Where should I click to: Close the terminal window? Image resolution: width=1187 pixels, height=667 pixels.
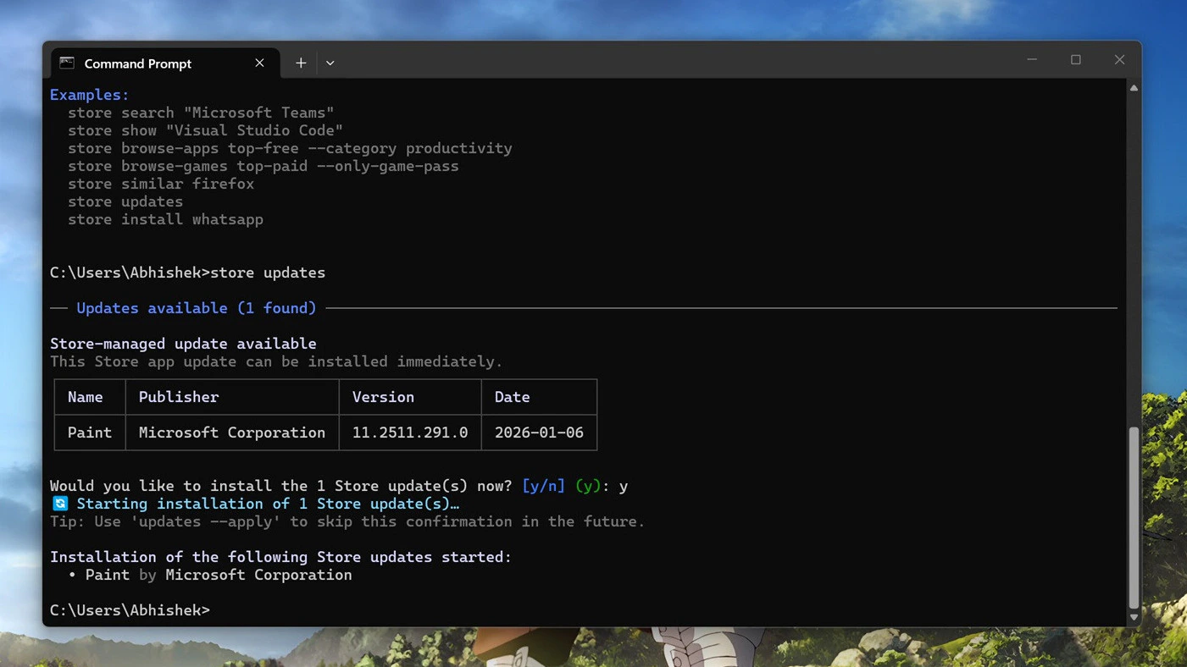point(1119,60)
